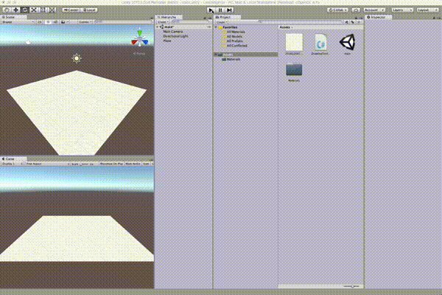
Task: Select the white plane in Scene view
Action: (x=77, y=113)
